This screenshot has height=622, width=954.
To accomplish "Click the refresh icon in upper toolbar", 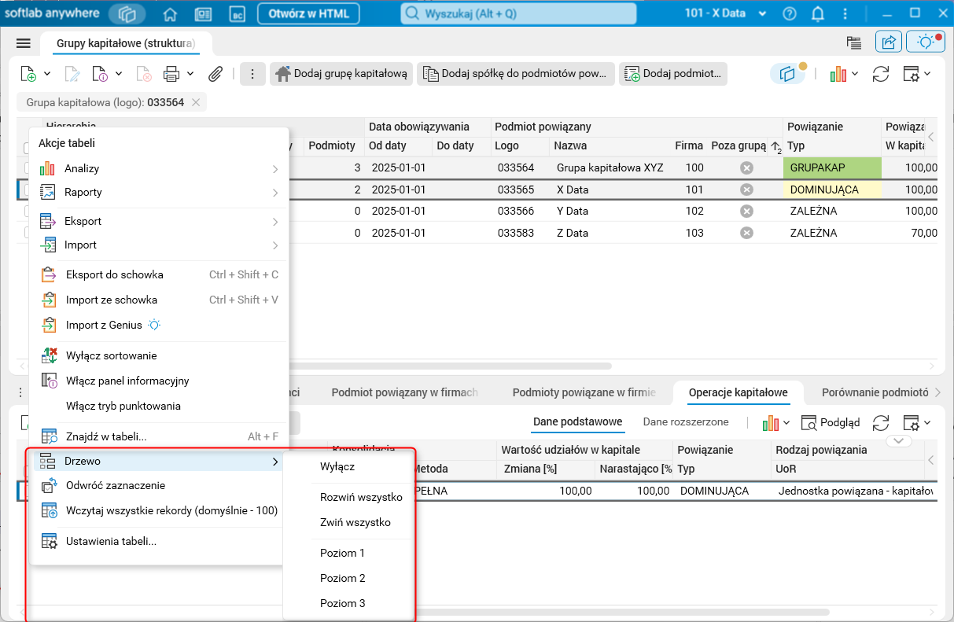I will point(881,74).
